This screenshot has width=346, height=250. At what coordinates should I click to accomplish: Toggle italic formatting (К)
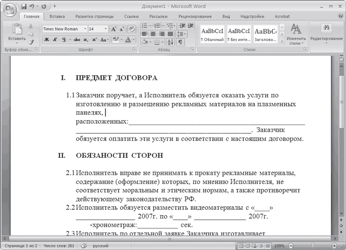coord(55,40)
